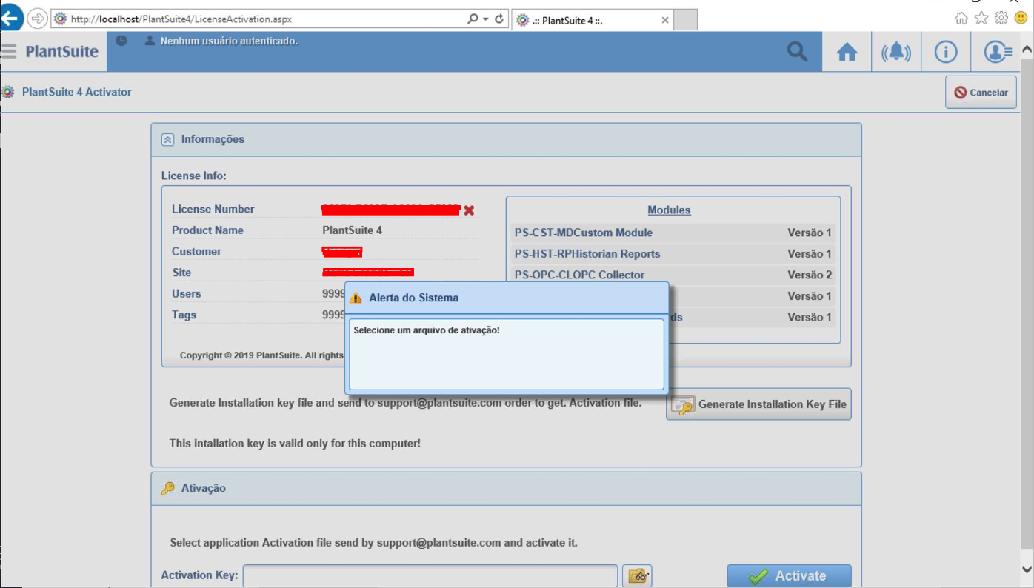Click the Product Name value PlantSuite 4
The height and width of the screenshot is (588, 1034).
tap(353, 230)
